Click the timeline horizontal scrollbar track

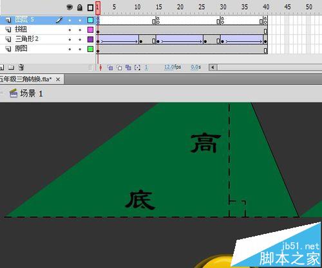[269, 67]
